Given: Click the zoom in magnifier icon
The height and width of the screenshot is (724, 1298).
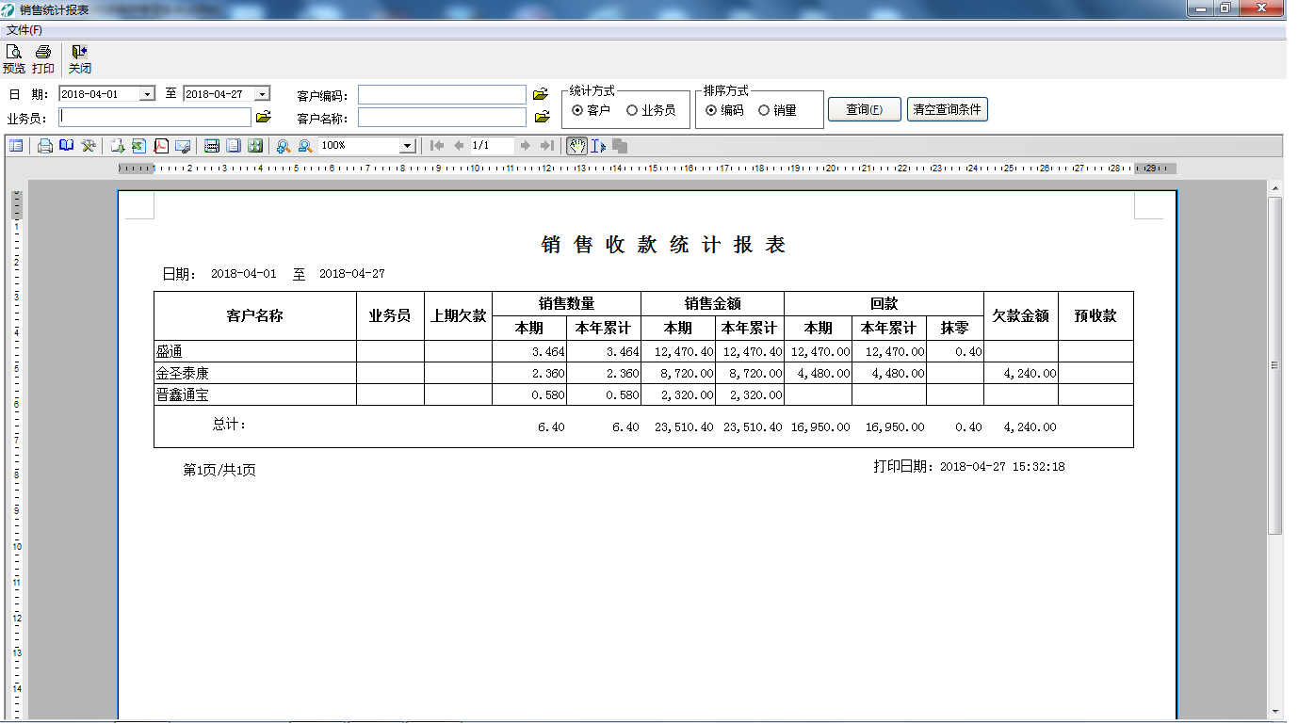Looking at the screenshot, I should [284, 146].
